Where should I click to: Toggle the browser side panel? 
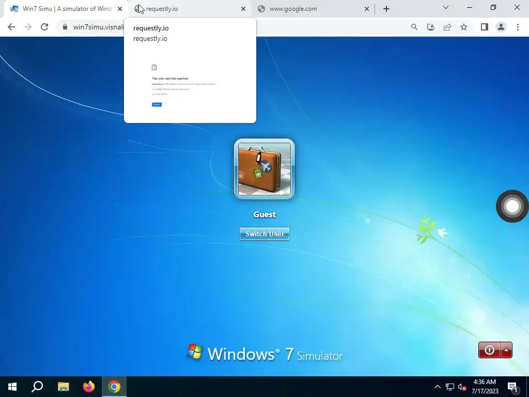tap(485, 27)
